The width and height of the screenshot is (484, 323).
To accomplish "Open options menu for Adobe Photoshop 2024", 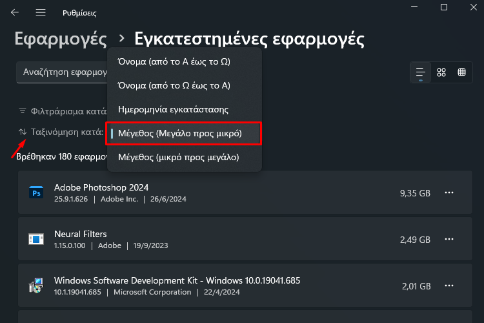I will tap(449, 193).
